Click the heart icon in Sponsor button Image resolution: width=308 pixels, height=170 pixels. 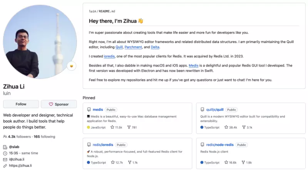51,104
